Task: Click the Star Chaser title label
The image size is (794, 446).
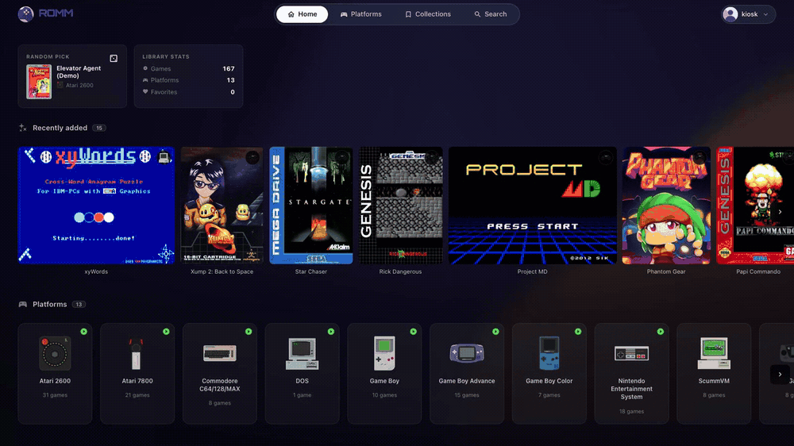Action: (x=311, y=272)
